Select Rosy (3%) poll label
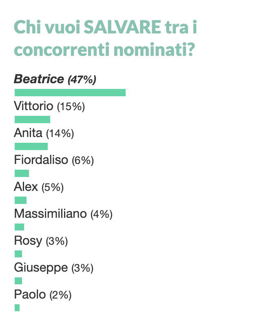This screenshot has width=257, height=332. point(41,241)
